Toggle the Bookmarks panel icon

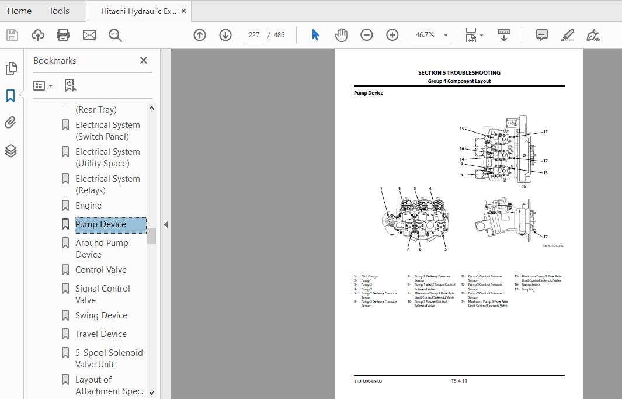pos(11,96)
